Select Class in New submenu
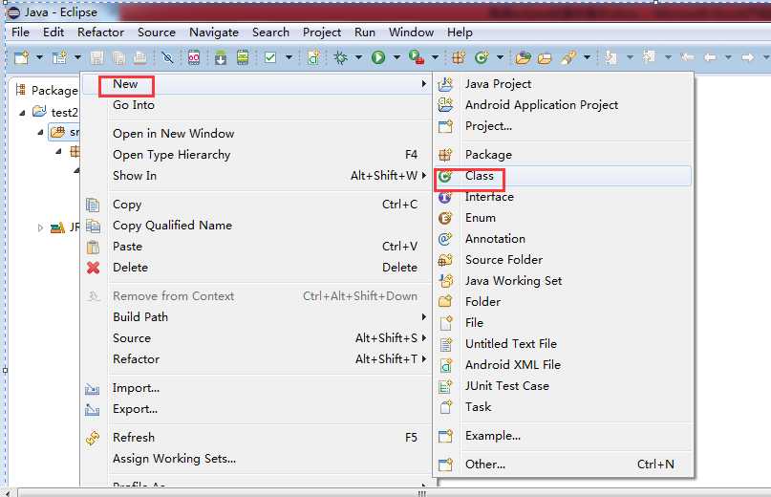771x497 pixels. tap(564, 176)
